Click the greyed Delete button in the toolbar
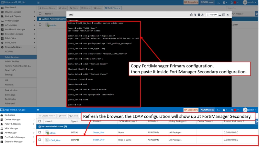This screenshot has height=147, width=259. (86, 8)
